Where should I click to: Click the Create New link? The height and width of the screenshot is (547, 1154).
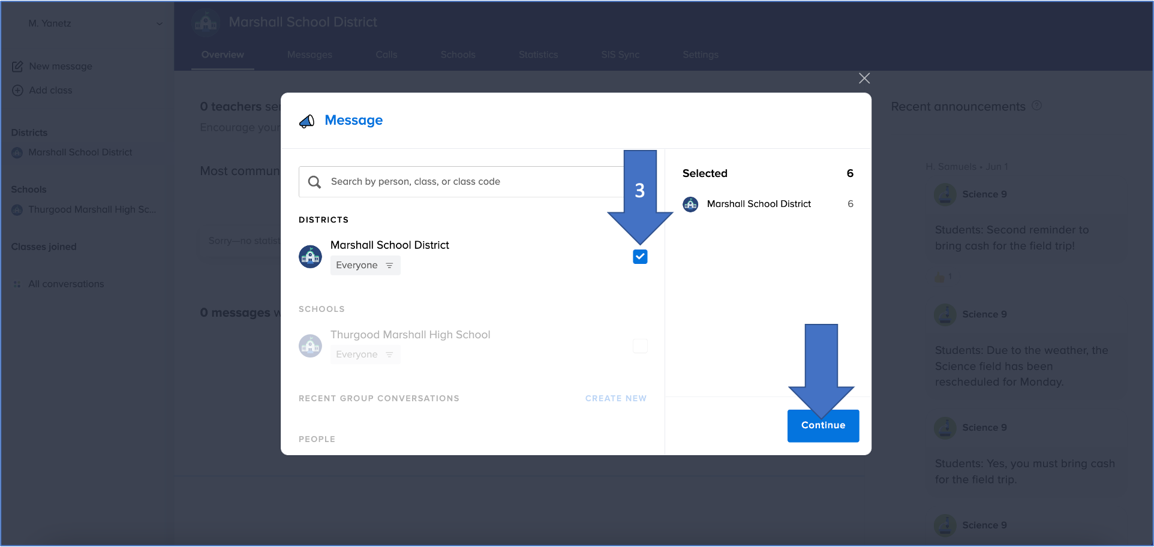pyautogui.click(x=615, y=399)
